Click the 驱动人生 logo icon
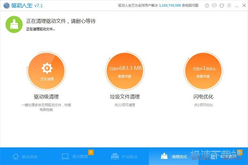 pos(7,6)
